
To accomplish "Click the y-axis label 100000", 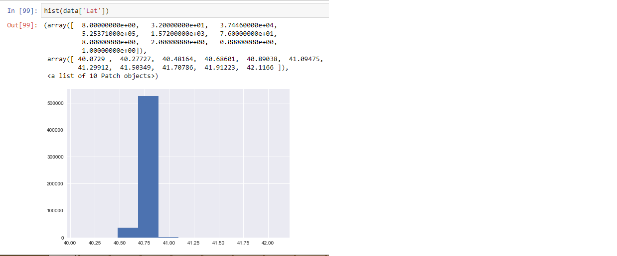I will click(56, 211).
